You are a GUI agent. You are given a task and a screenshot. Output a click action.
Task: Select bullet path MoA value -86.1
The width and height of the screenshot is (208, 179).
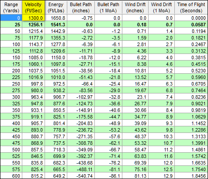tap(108, 176)
